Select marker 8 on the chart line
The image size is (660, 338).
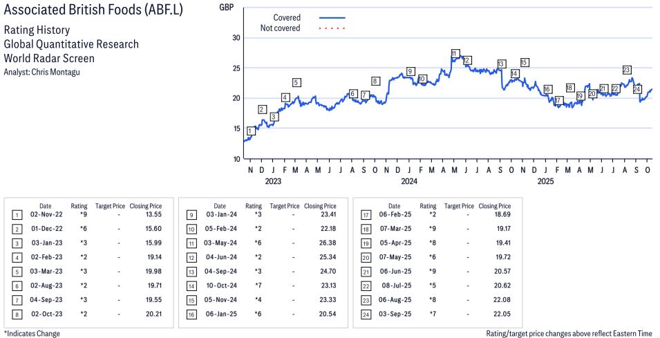[375, 81]
